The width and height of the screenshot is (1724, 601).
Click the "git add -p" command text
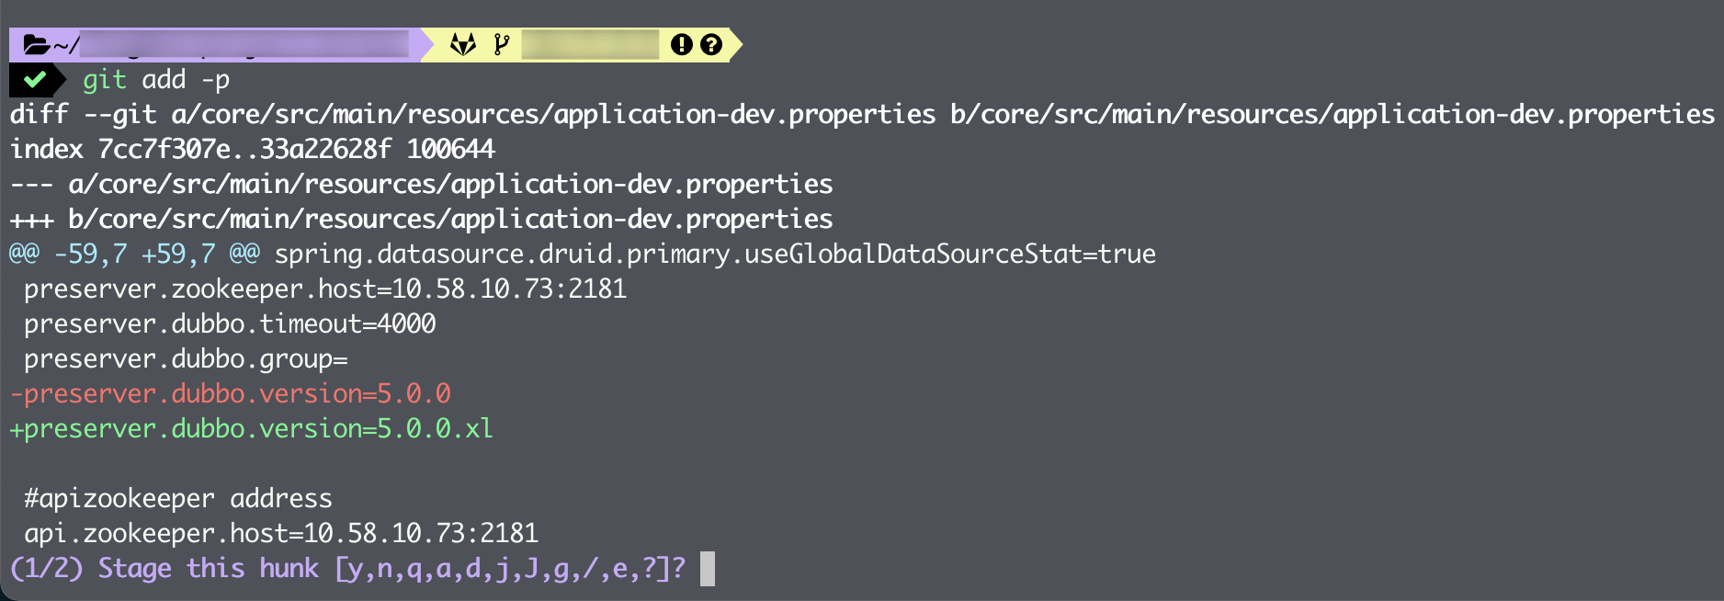point(155,80)
